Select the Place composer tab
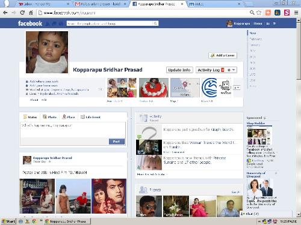Viewport: 301px width, 225px height. click(x=69, y=117)
